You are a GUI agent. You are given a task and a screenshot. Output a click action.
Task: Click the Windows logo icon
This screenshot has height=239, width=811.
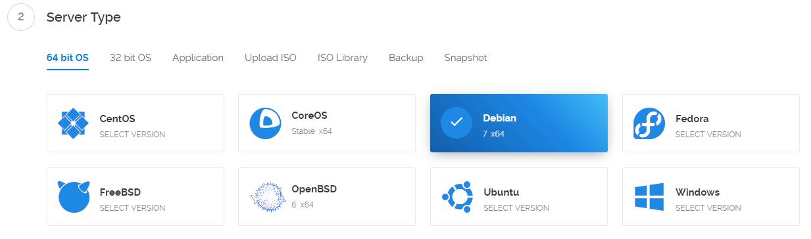click(x=649, y=197)
